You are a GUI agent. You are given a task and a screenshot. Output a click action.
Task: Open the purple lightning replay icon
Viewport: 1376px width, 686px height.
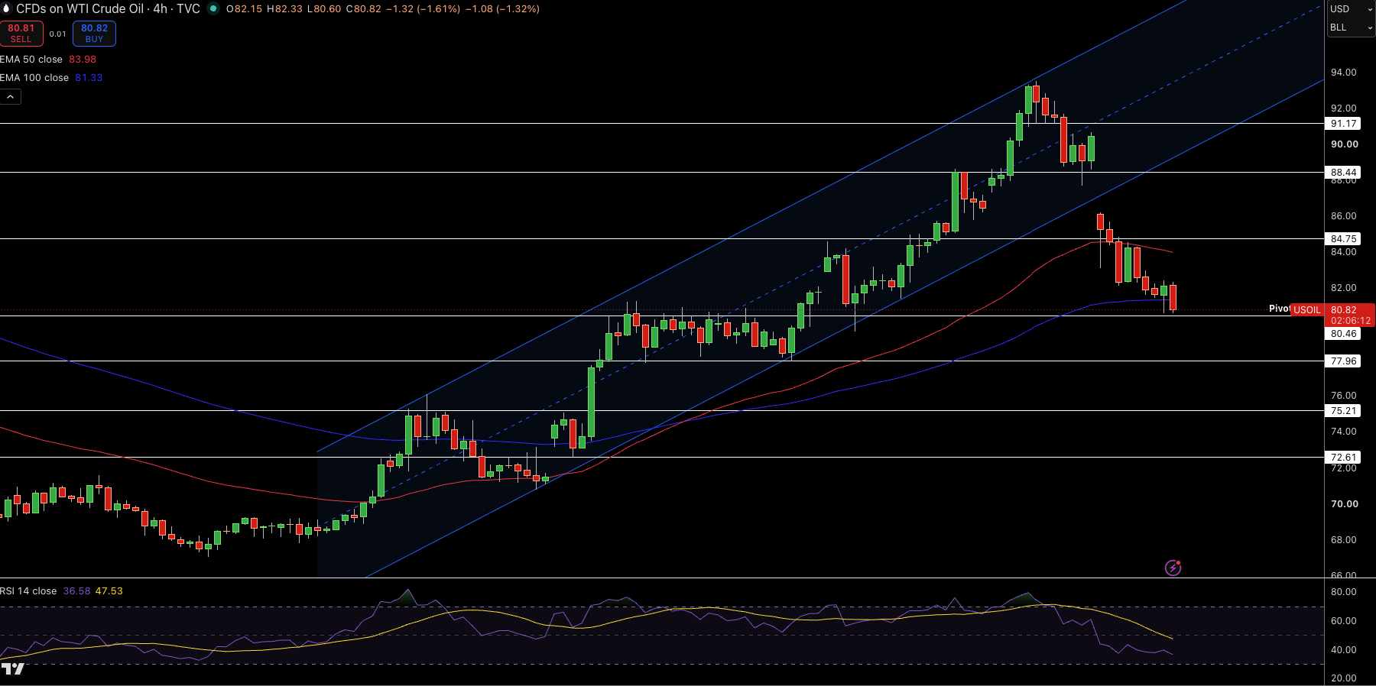pos(1173,568)
